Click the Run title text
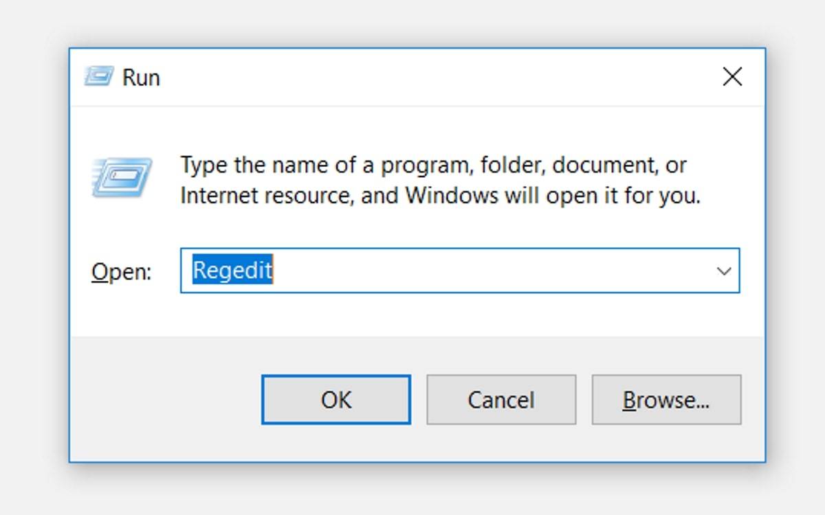Image resolution: width=825 pixels, height=515 pixels. [141, 77]
